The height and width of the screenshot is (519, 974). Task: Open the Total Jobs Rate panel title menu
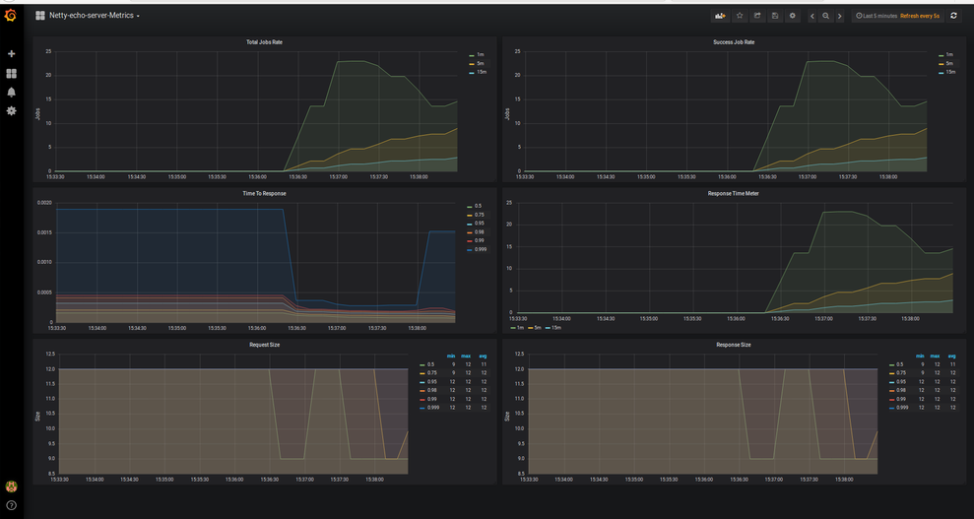264,42
